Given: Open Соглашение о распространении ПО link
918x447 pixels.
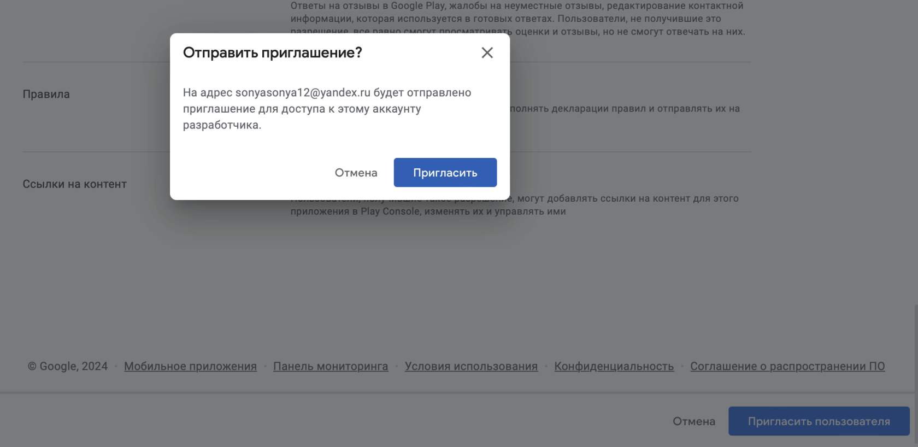Looking at the screenshot, I should (787, 366).
